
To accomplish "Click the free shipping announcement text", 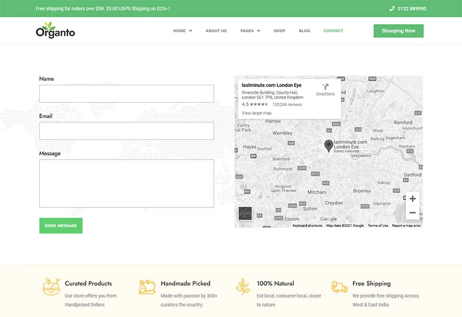I will point(103,9).
